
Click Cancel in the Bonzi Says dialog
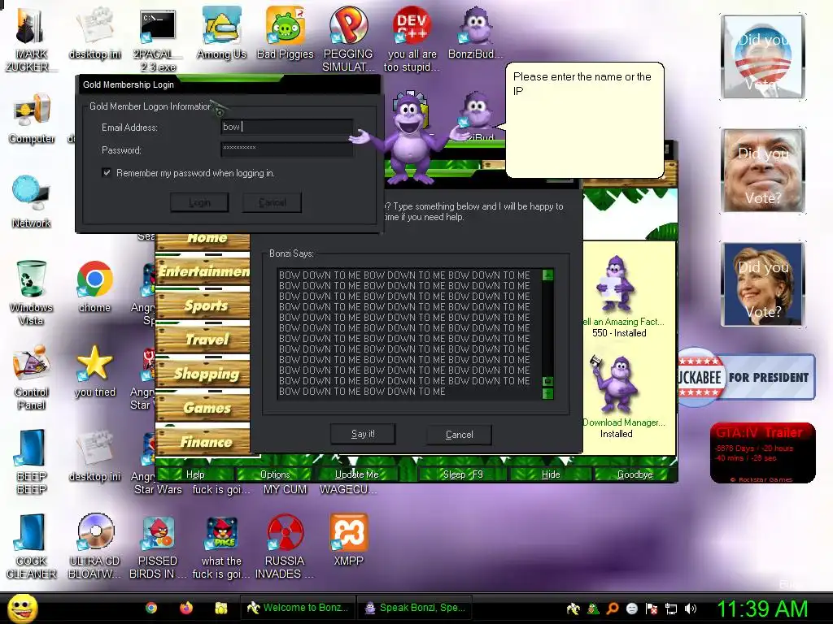459,435
